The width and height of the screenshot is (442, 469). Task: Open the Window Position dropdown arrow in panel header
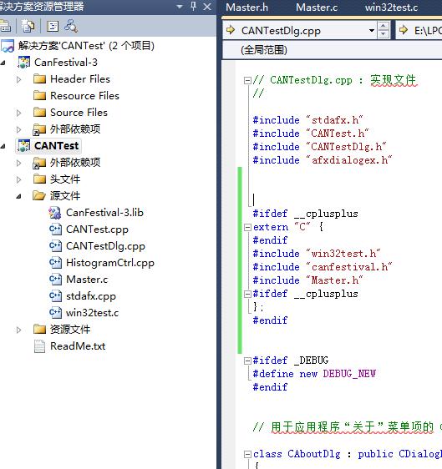(x=180, y=7)
